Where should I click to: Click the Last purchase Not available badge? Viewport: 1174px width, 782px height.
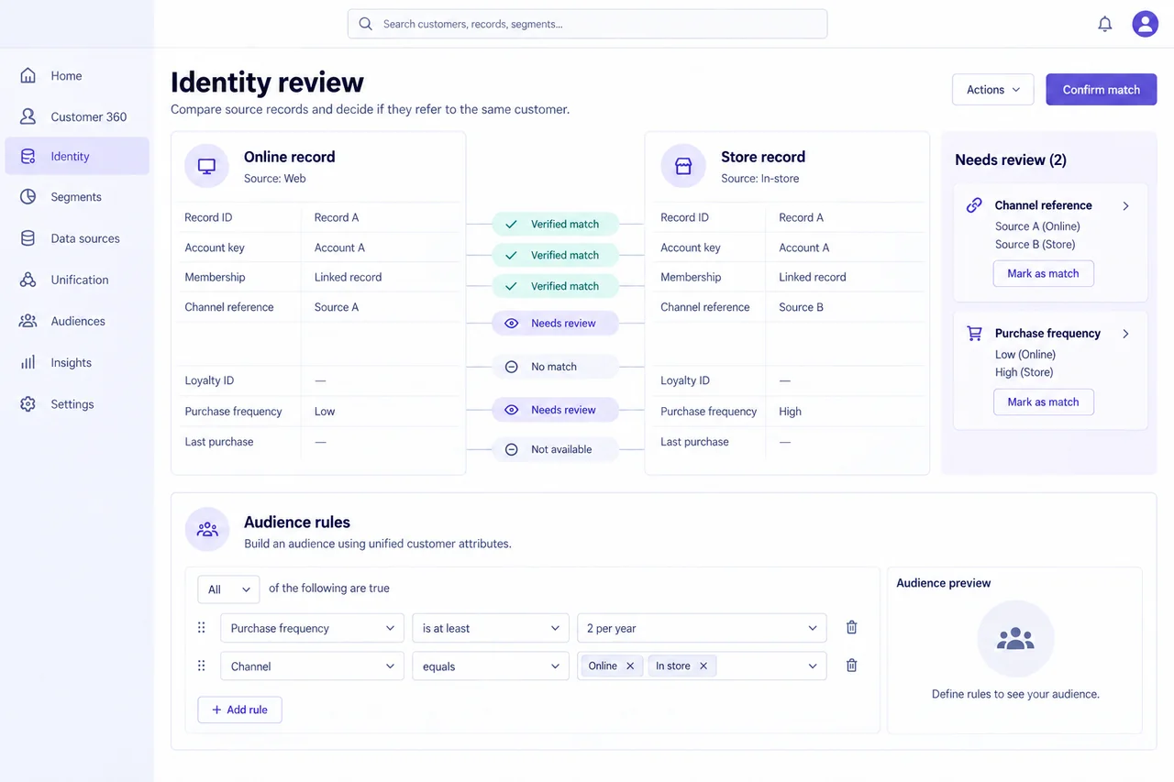pyautogui.click(x=555, y=449)
